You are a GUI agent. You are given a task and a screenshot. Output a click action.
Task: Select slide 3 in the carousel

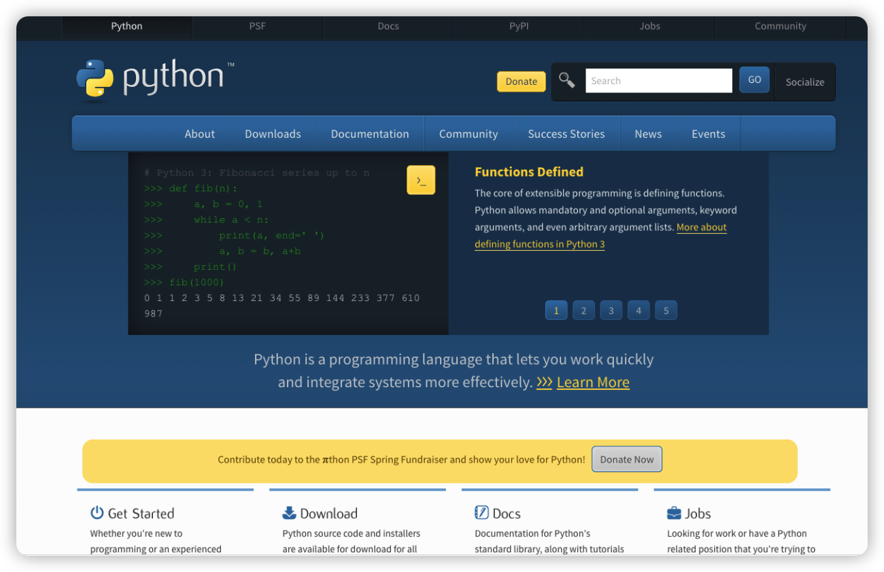pyautogui.click(x=611, y=310)
